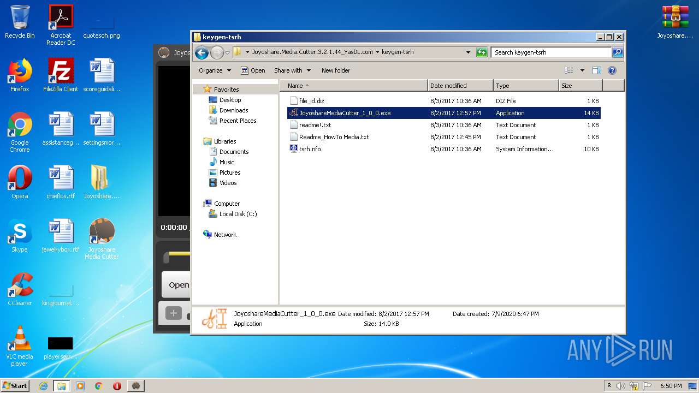Viewport: 699px width, 393px height.
Task: Open Internet Explorer from taskbar
Action: click(x=43, y=386)
